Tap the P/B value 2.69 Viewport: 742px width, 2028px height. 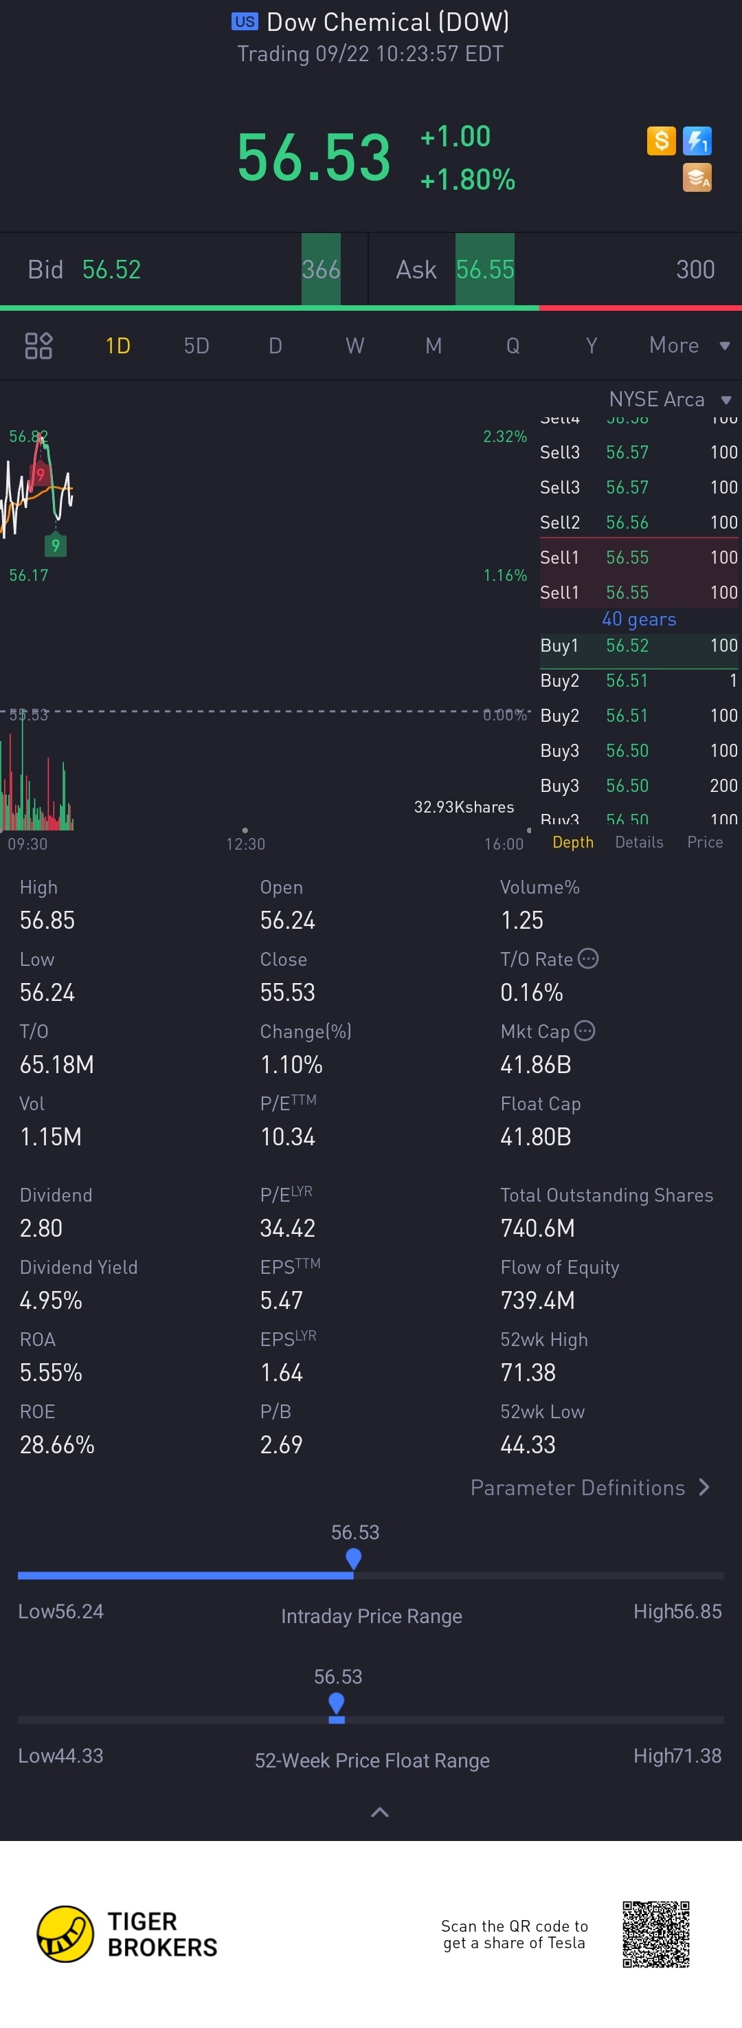(x=281, y=1444)
